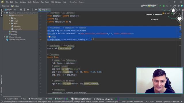Change the UTF-8 file encoding
Viewport: 184px width, 103px height.
[x=152, y=102]
